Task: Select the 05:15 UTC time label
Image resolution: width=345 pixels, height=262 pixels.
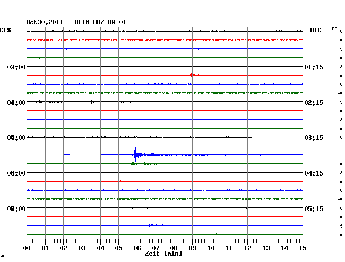Action: click(314, 208)
